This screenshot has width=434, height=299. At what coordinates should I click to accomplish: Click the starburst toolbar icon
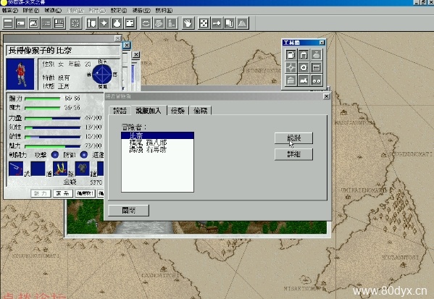(75, 23)
